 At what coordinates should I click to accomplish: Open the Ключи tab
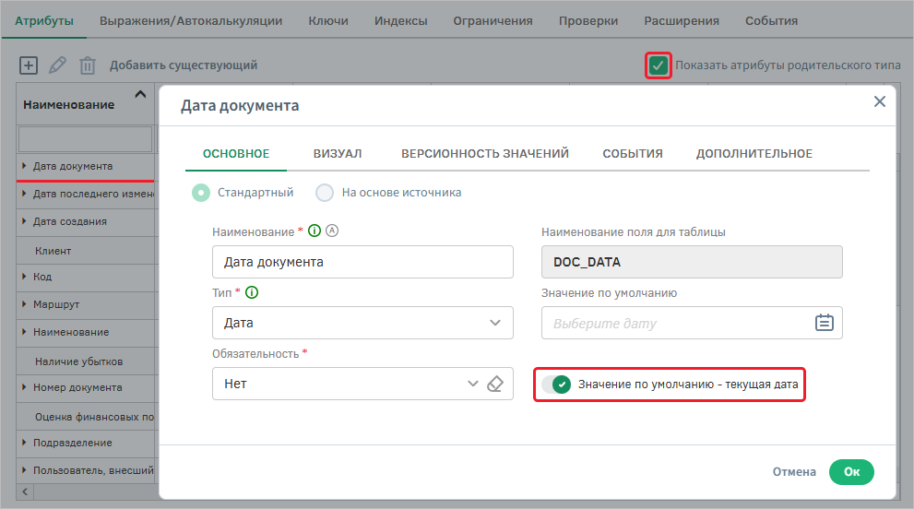point(328,21)
